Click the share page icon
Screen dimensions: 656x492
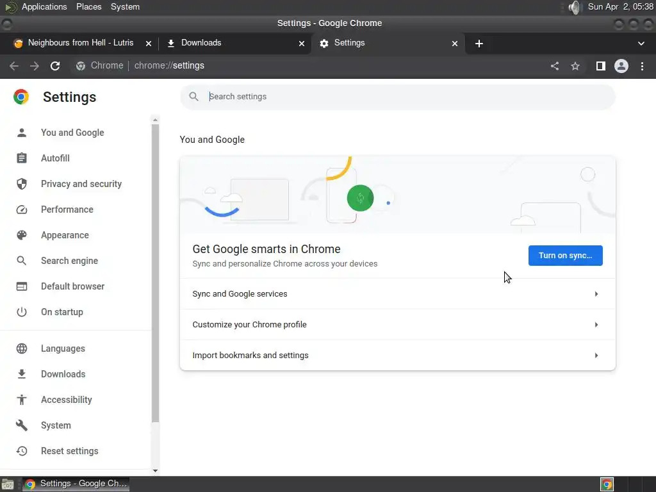click(x=555, y=66)
